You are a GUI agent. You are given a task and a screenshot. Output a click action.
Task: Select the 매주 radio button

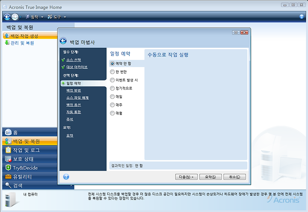tap(112, 105)
